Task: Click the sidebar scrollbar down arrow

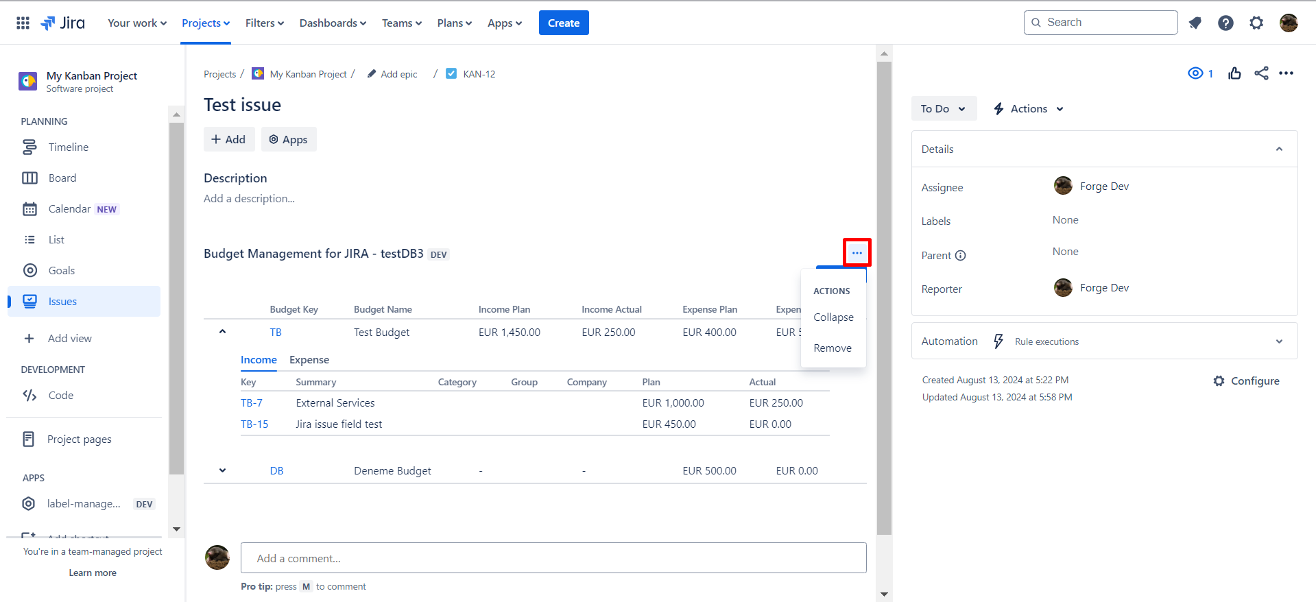Action: [176, 529]
